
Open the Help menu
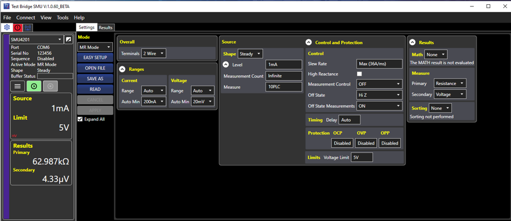[x=79, y=18]
